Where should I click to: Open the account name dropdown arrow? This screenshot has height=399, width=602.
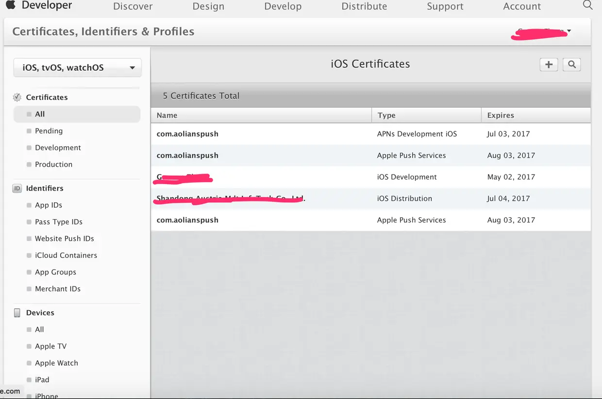[x=569, y=31]
